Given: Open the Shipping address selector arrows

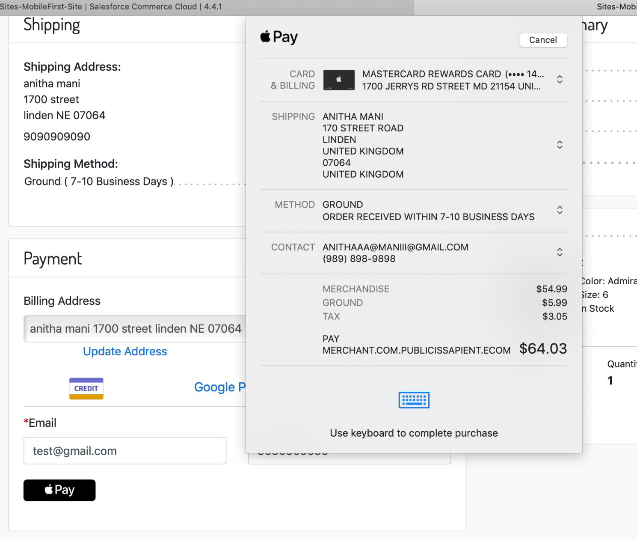Looking at the screenshot, I should 559,145.
